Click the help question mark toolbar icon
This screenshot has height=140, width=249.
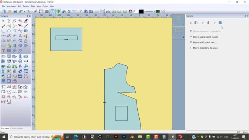(x=163, y=11)
